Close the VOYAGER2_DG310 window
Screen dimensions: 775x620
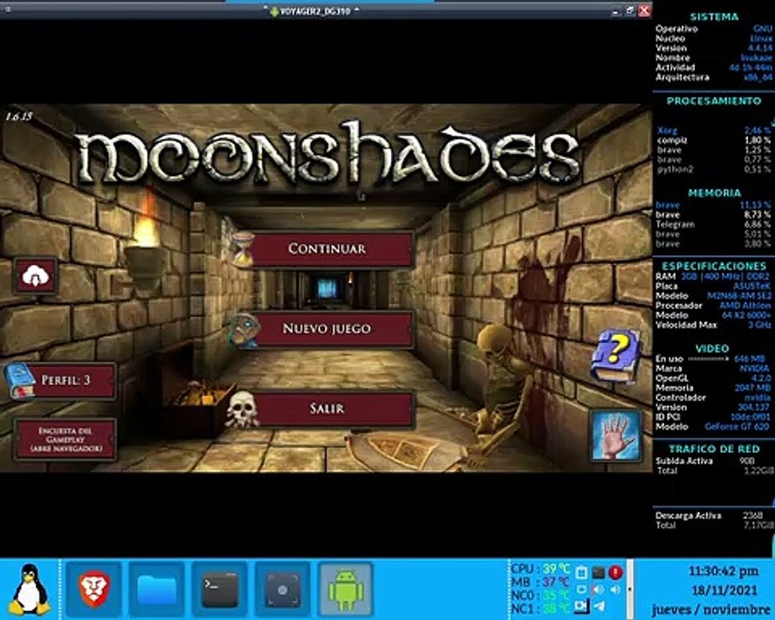644,10
